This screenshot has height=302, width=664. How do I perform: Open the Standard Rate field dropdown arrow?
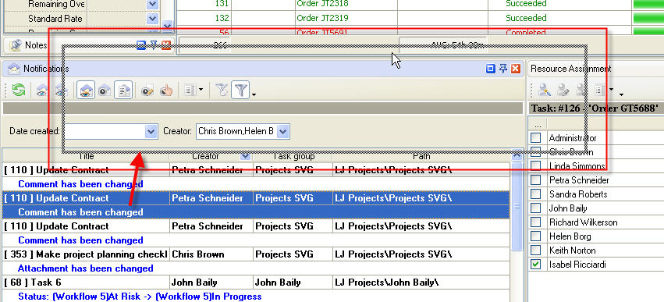(x=152, y=19)
